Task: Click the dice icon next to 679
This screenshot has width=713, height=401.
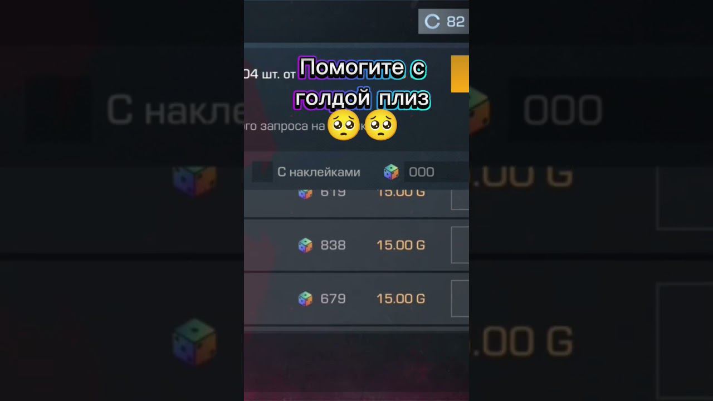Action: pos(305,299)
